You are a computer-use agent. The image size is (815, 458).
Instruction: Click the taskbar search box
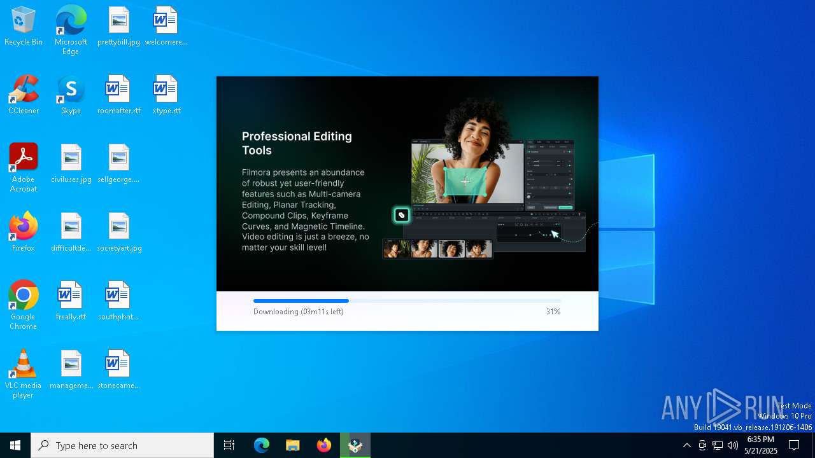click(122, 445)
